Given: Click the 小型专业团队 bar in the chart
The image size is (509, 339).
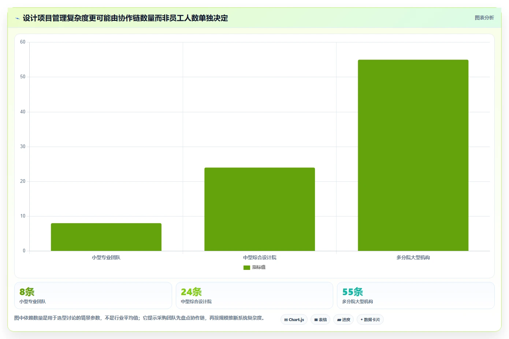Looking at the screenshot, I should pyautogui.click(x=106, y=237).
